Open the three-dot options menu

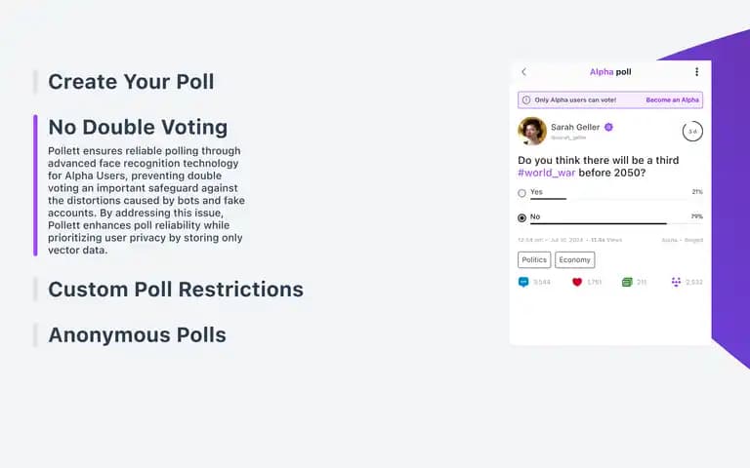696,71
